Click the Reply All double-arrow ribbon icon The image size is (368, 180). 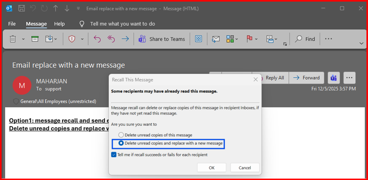(111, 39)
